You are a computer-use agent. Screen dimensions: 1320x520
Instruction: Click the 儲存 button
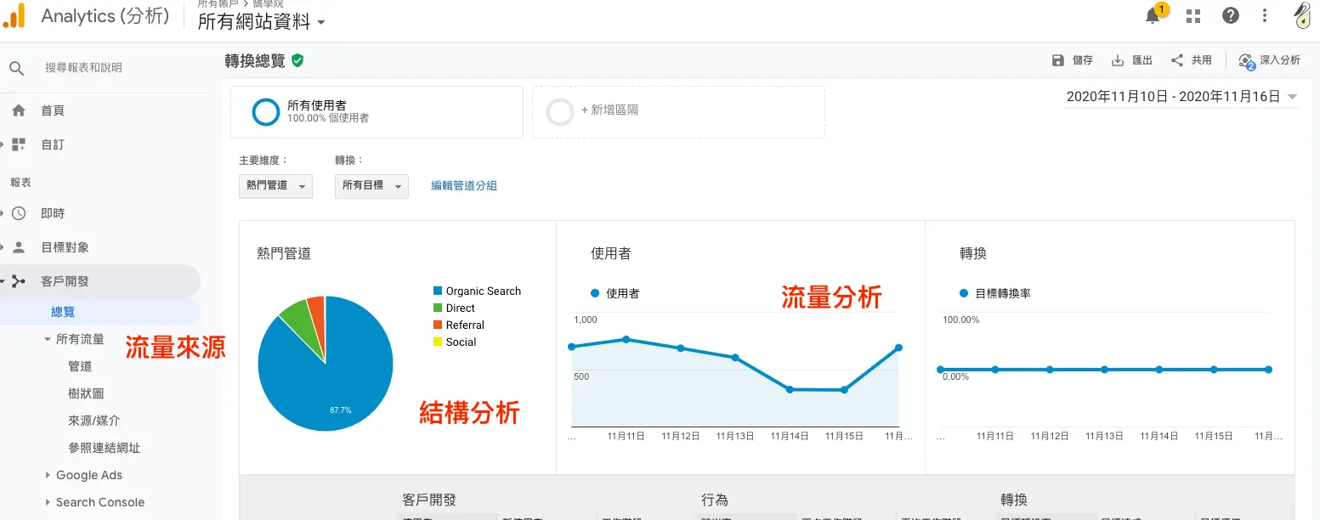point(1073,60)
